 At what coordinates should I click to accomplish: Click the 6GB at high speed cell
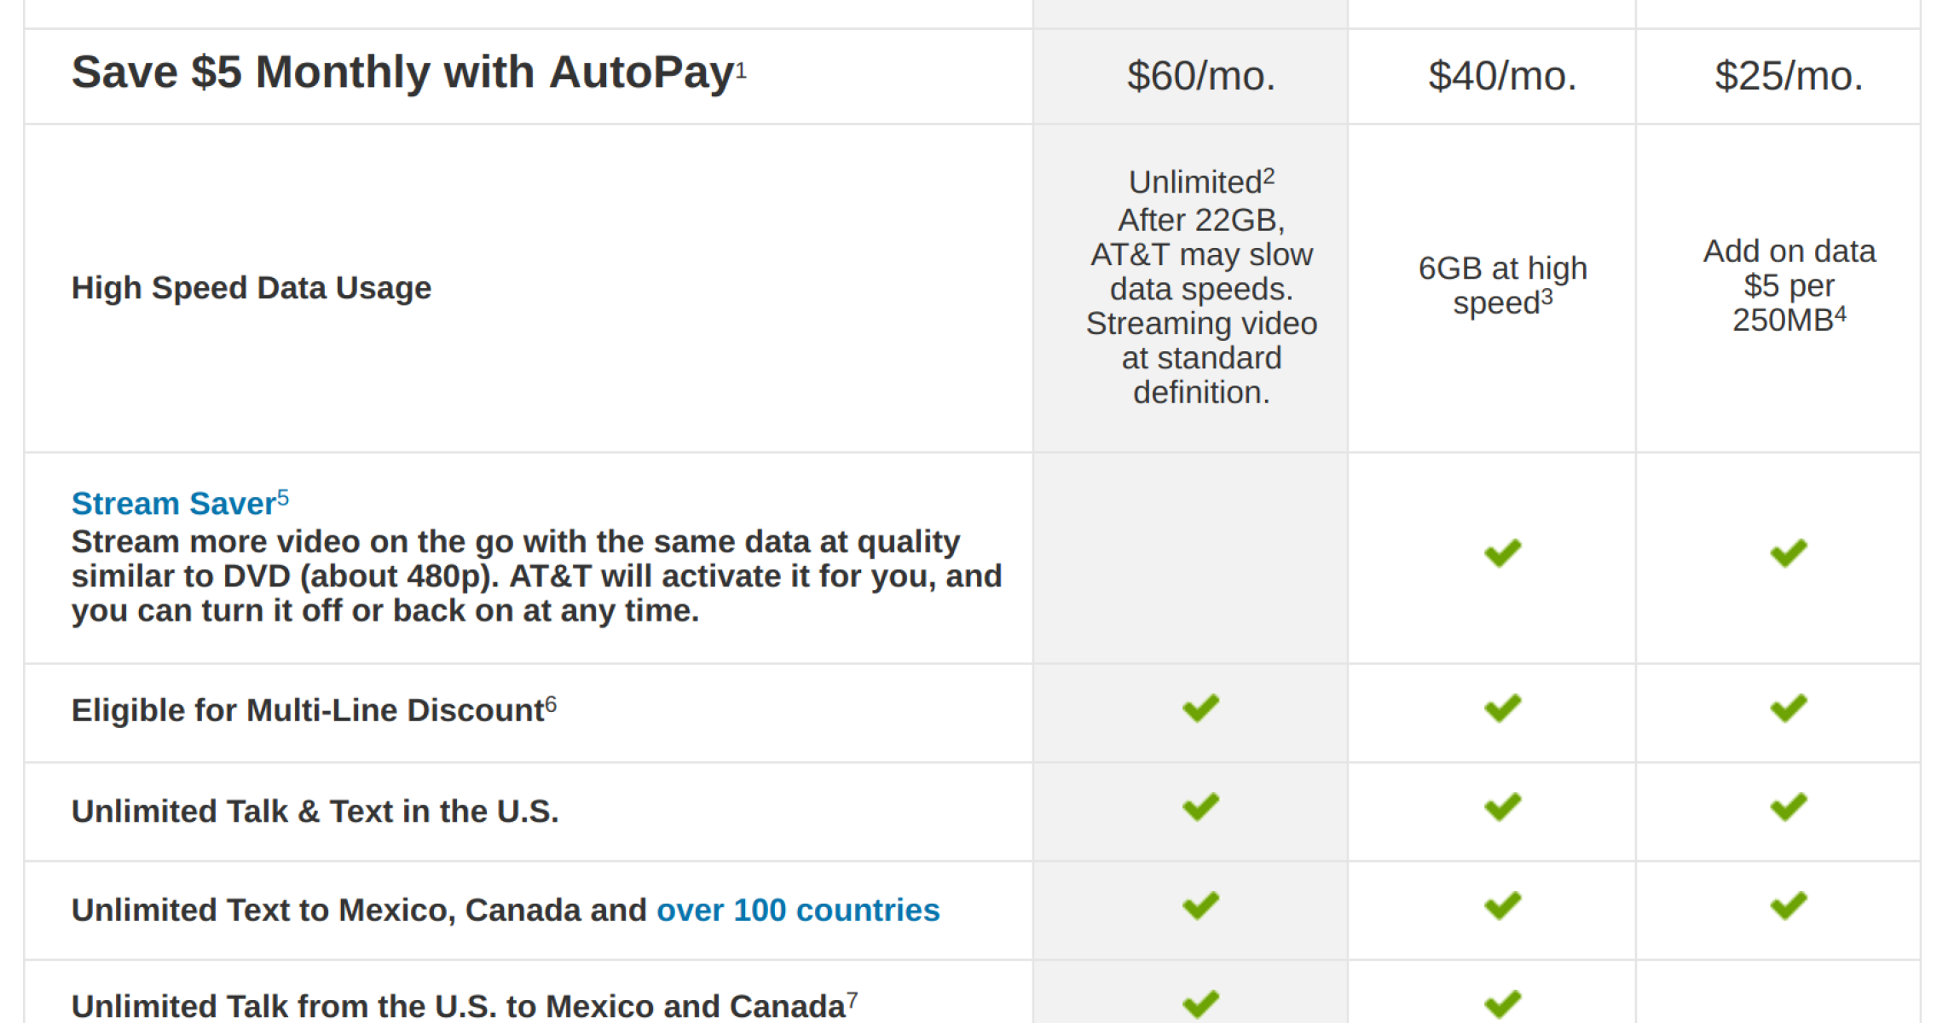(x=1502, y=286)
